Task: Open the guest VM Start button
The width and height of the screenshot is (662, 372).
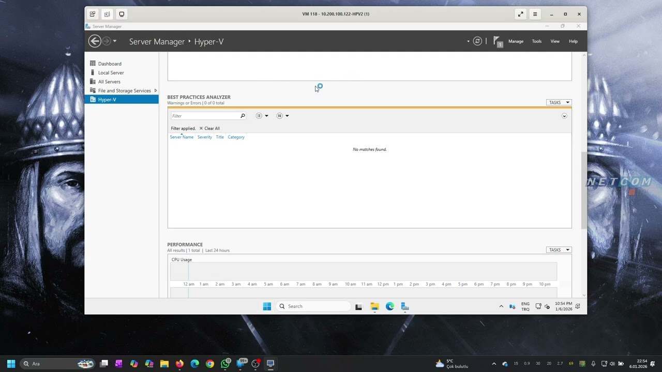Action: [267, 306]
